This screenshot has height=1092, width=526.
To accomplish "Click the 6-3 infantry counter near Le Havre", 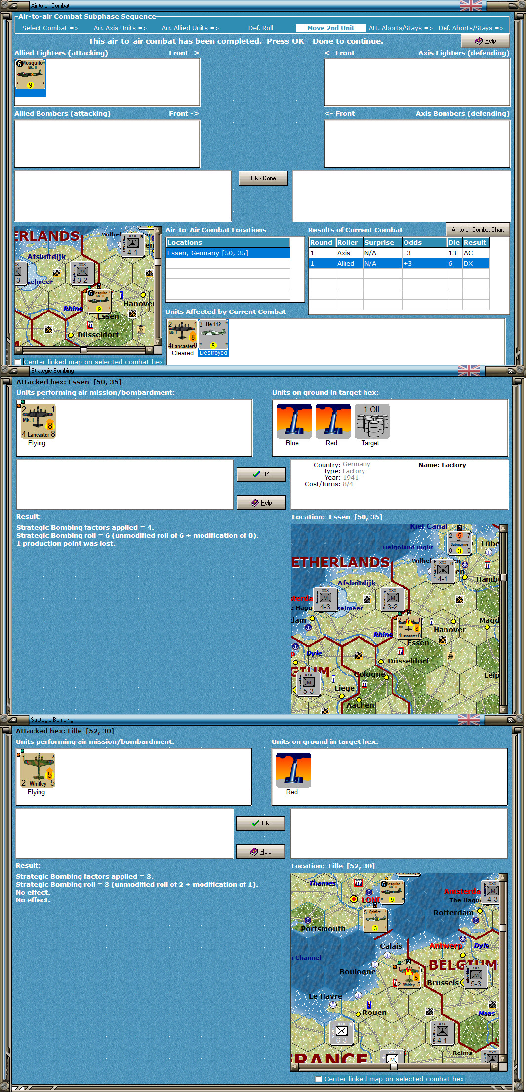I will [341, 1032].
